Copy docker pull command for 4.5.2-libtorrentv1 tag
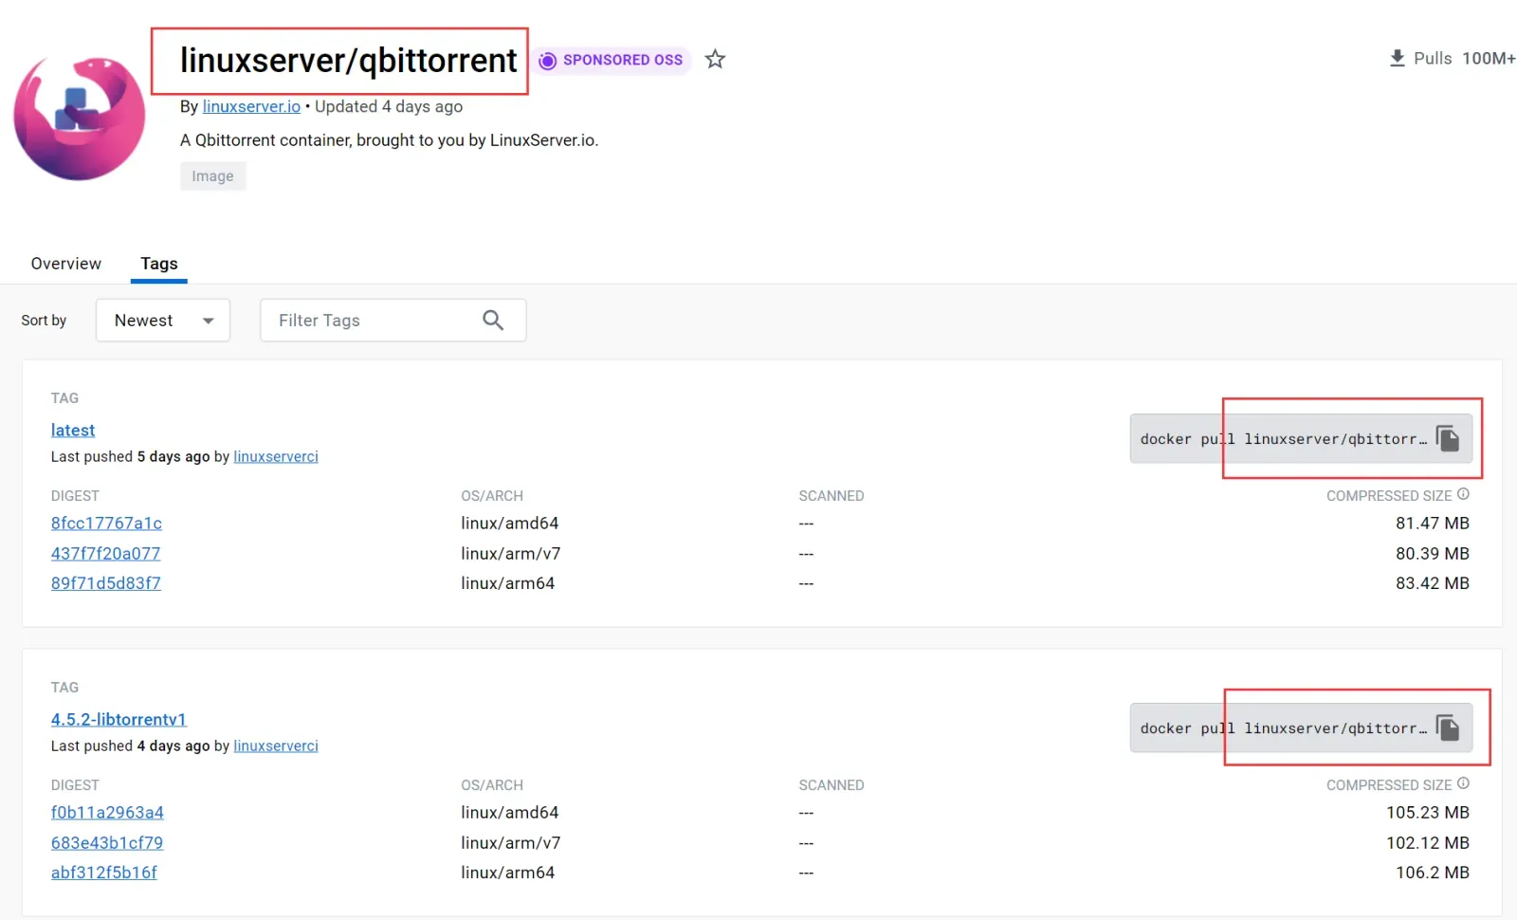Viewport: 1517px width, 920px height. tap(1448, 727)
